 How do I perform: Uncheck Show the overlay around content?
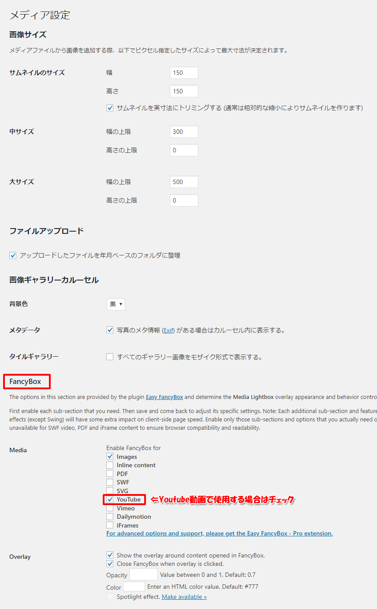[x=109, y=555]
